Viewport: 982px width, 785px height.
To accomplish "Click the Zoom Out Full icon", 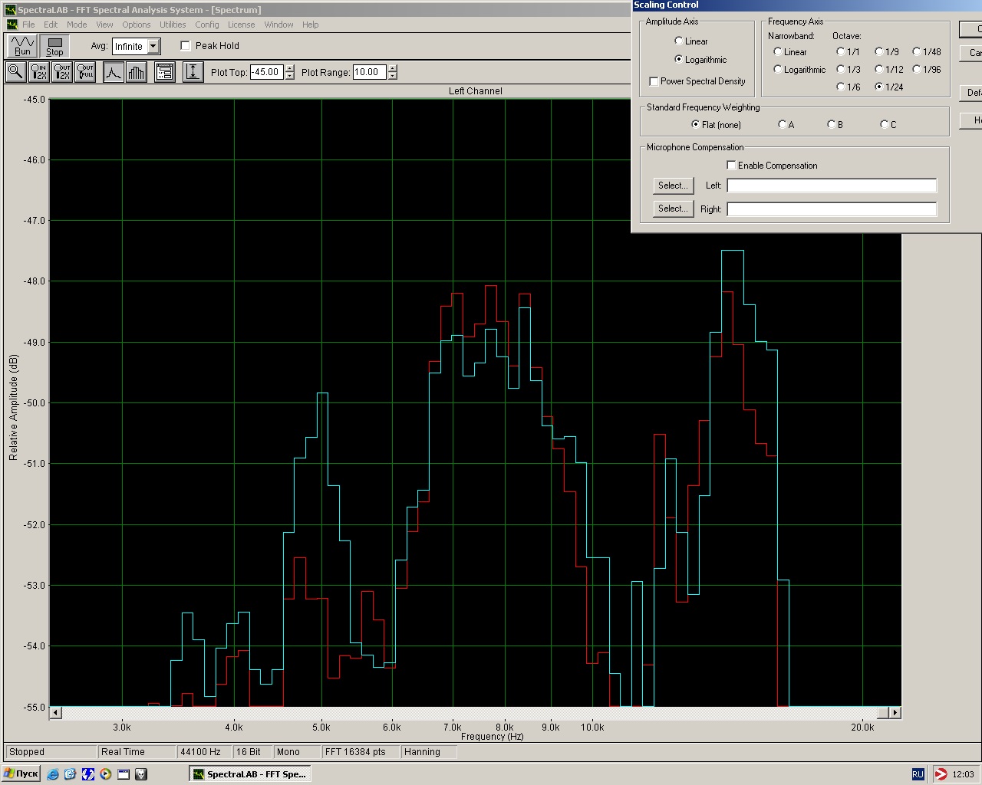I will (x=85, y=72).
